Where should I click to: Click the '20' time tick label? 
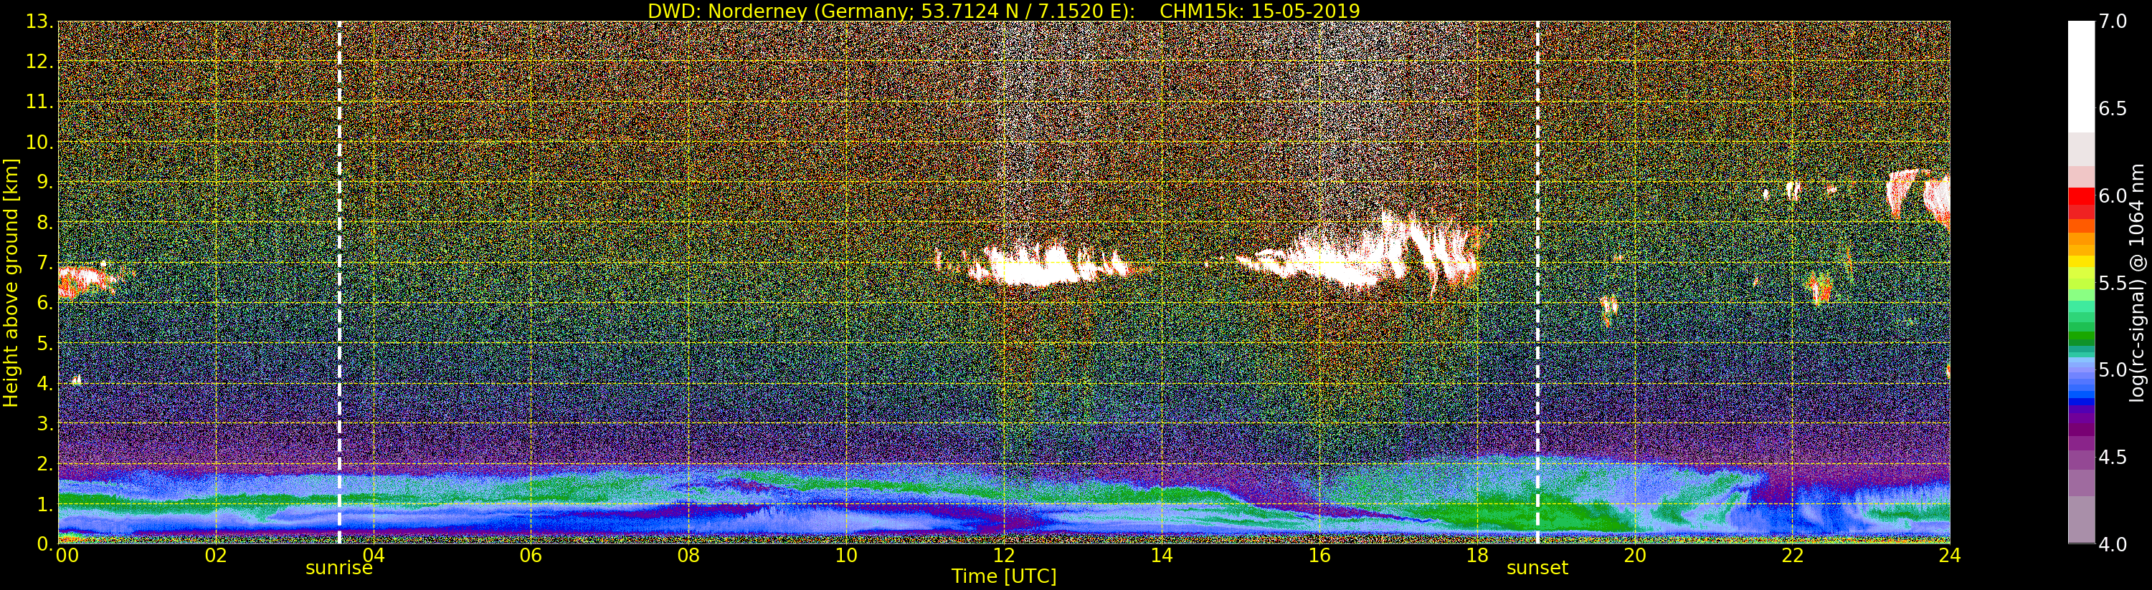[x=1634, y=556]
